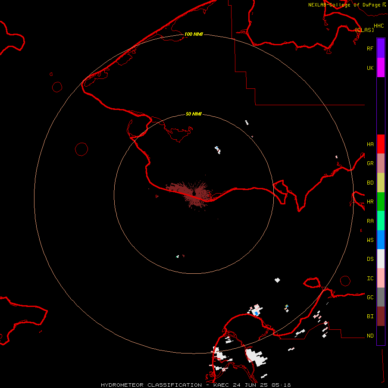Image resolution: width=388 pixels, height=388 pixels.
Task: Click the BI legend label
Action: (x=370, y=316)
